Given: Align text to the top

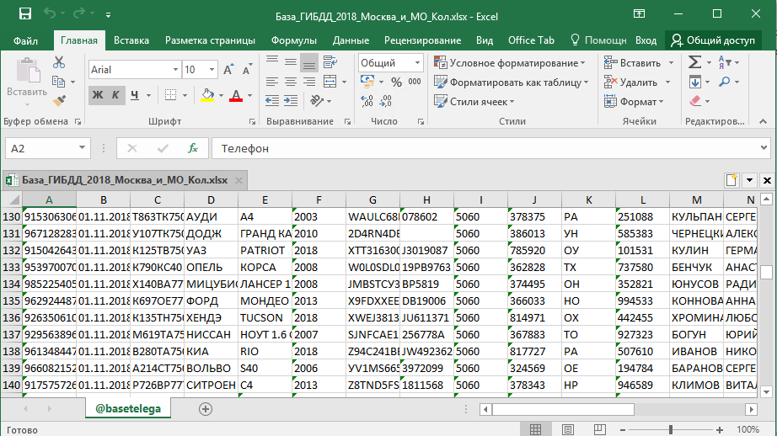Looking at the screenshot, I should click(x=272, y=61).
